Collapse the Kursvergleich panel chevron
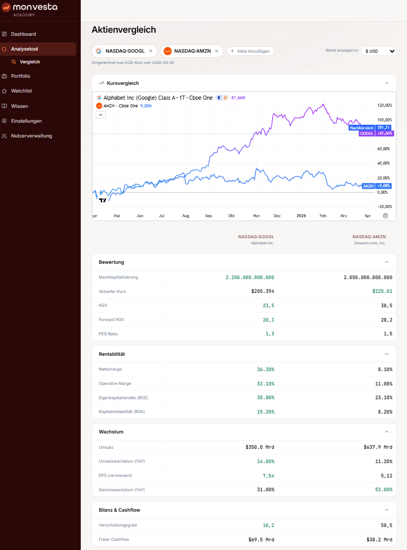Viewport: 407px width, 550px height. coord(387,83)
